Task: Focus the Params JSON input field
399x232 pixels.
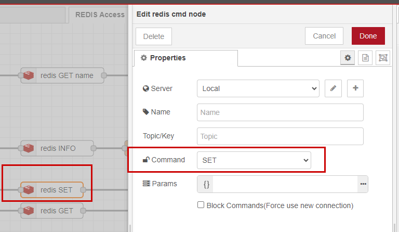Action: pos(285,184)
